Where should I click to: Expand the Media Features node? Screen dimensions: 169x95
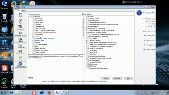[86, 27]
